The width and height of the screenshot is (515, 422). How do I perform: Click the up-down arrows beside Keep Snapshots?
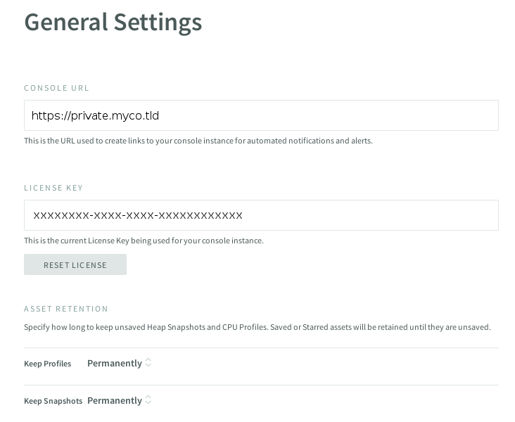click(x=148, y=400)
